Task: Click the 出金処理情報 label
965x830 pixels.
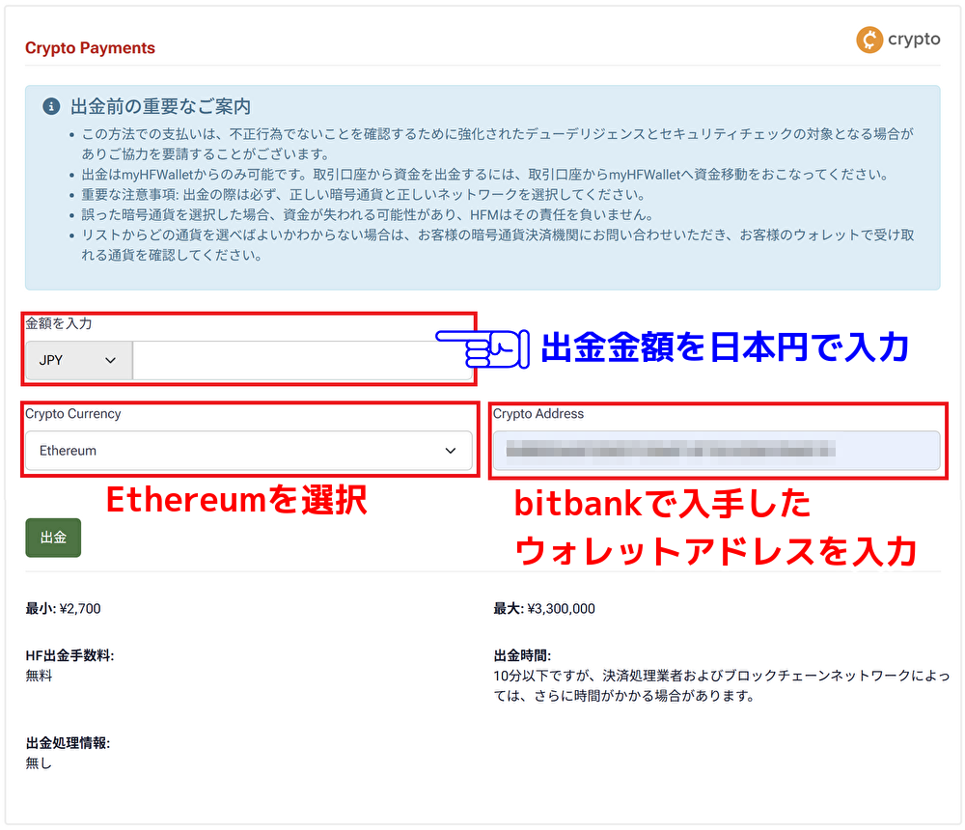Action: pyautogui.click(x=68, y=743)
